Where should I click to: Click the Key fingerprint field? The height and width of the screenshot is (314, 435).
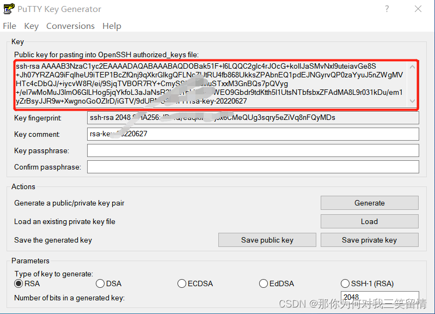(253, 118)
